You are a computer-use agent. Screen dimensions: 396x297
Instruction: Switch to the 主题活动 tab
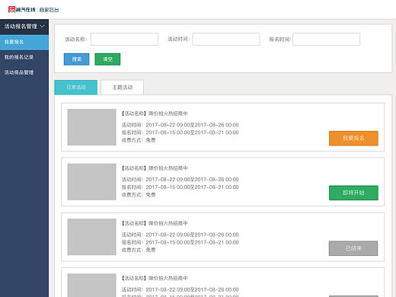[123, 88]
